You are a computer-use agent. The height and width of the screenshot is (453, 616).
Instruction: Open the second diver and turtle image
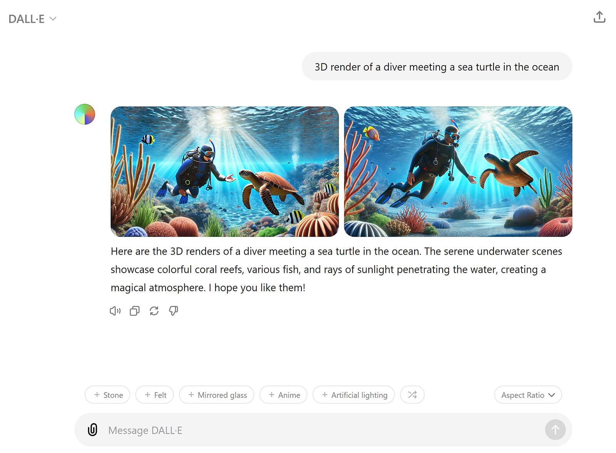point(458,171)
